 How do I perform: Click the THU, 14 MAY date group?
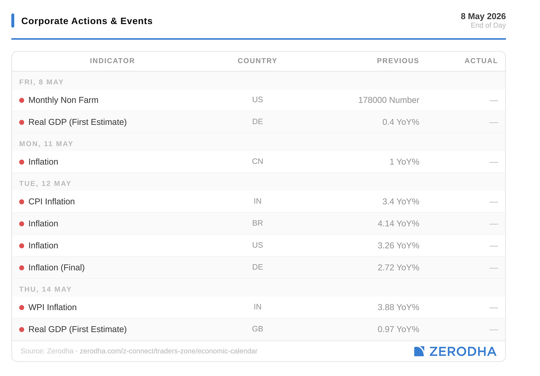coord(45,289)
